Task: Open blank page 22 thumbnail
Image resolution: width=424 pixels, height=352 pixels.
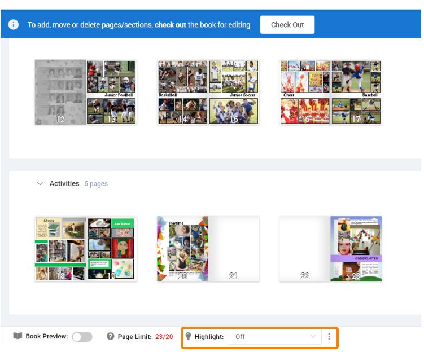Action: point(305,249)
